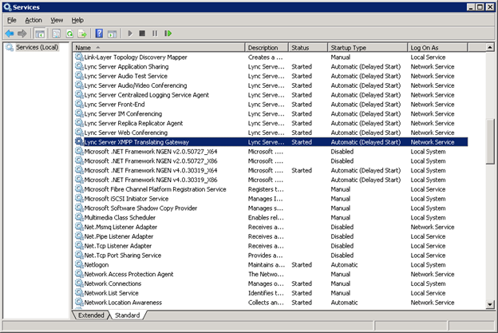Toggle Show/Hide Console Tree toolbar icon

coord(39,34)
